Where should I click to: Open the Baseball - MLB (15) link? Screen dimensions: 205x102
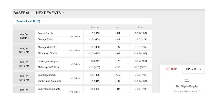tap(28, 21)
